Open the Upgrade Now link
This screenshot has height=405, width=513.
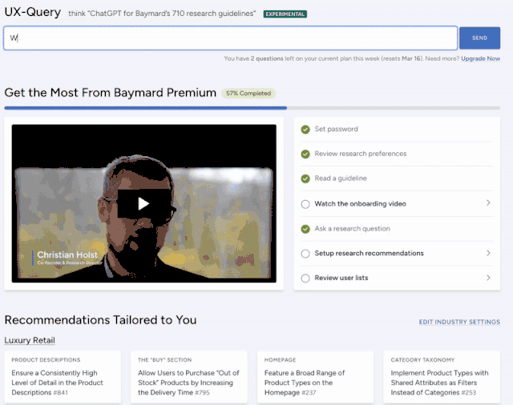coord(480,58)
